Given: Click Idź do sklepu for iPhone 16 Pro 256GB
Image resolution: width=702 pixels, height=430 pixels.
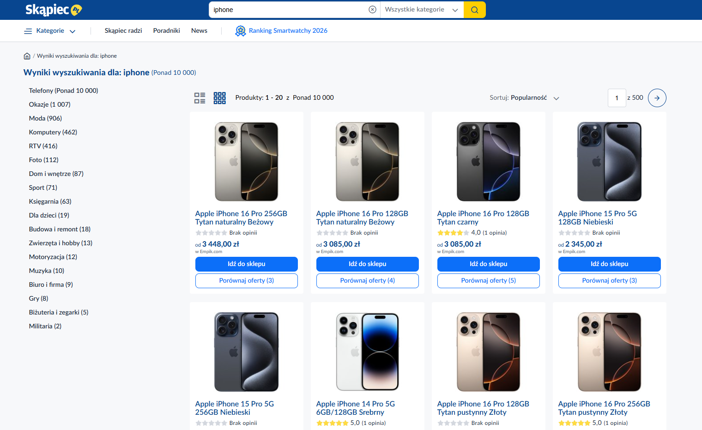Looking at the screenshot, I should click(x=247, y=264).
